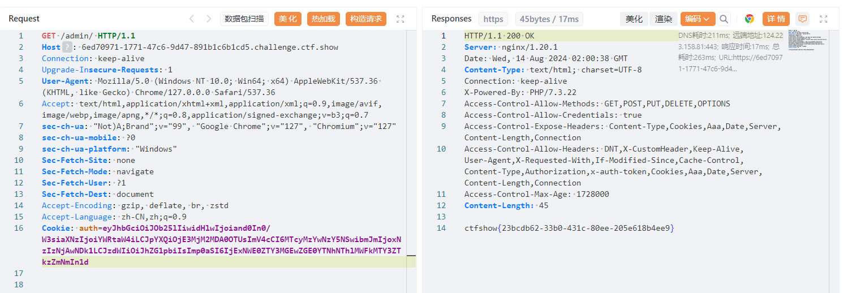Click the sec-ch-ua-mobile: ?0 line

pos(89,137)
